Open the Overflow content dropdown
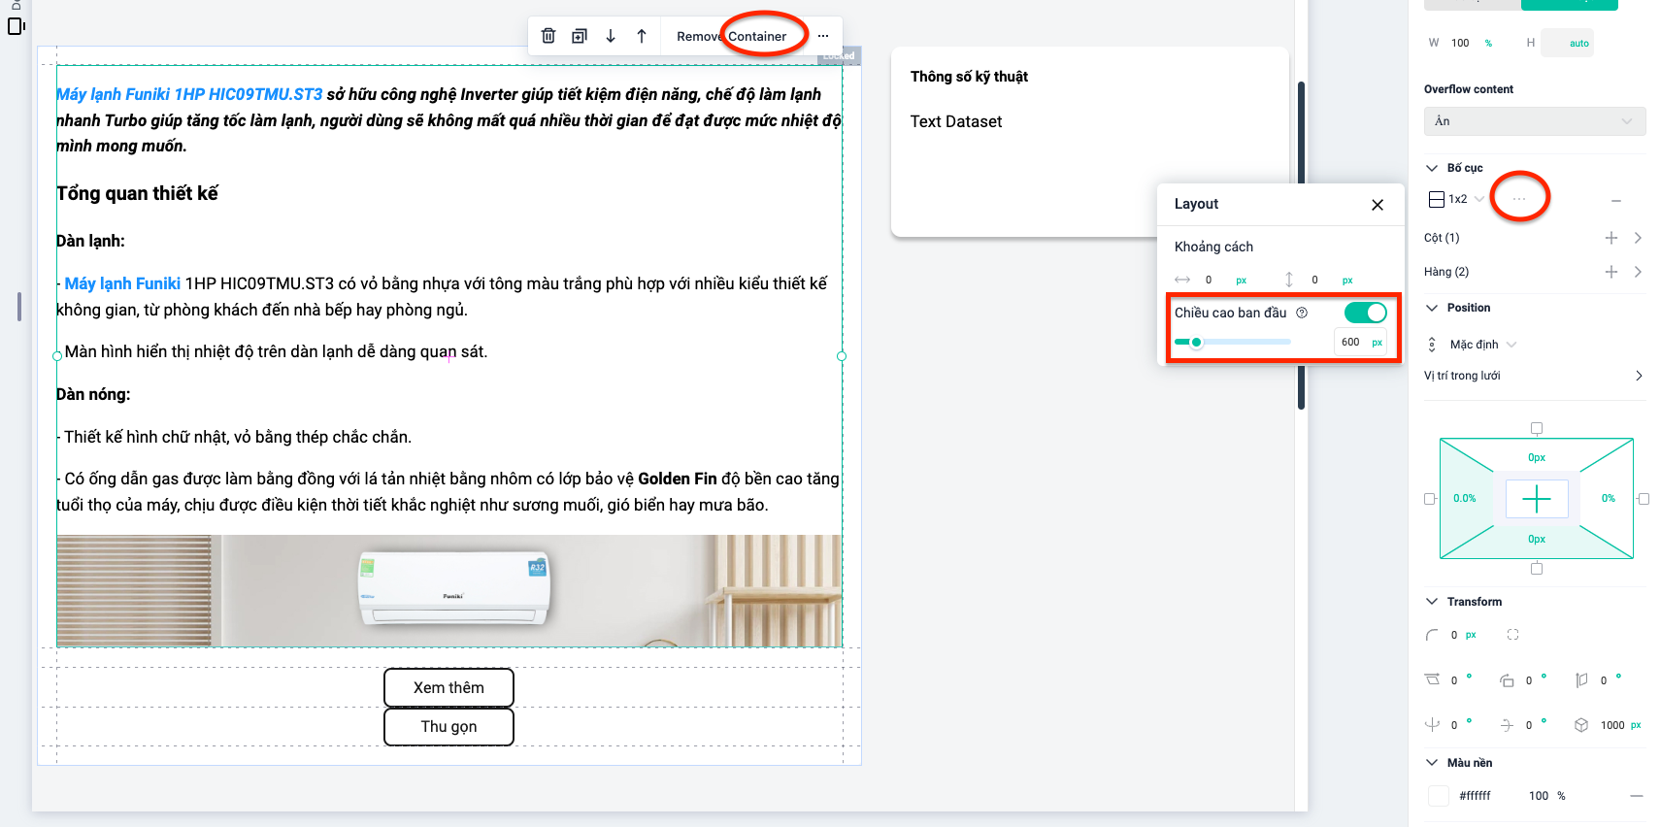This screenshot has height=827, width=1660. pyautogui.click(x=1534, y=121)
